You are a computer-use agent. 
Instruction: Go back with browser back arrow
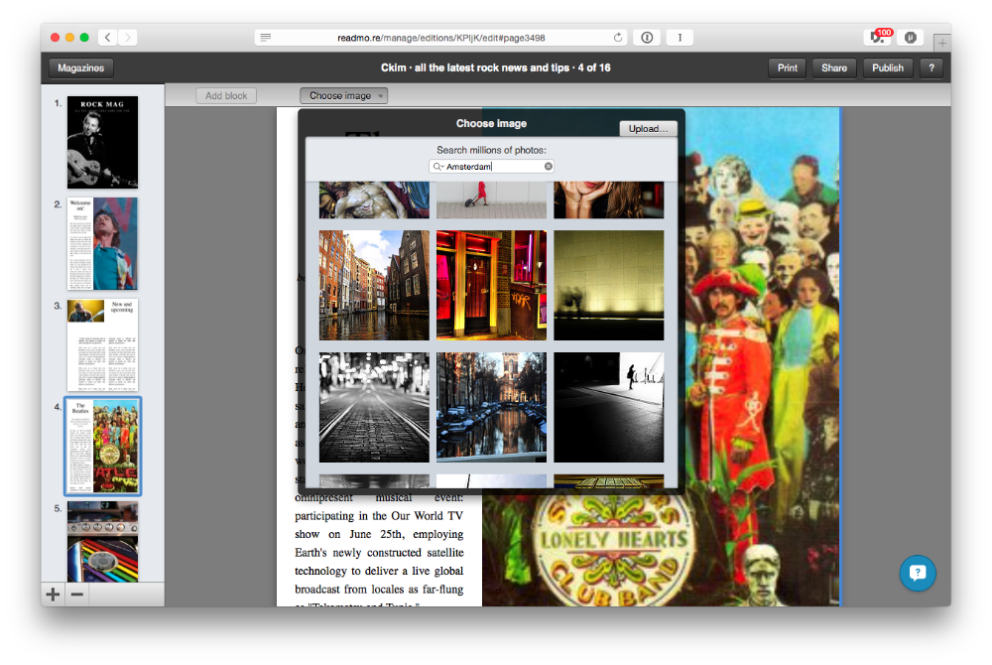(x=107, y=38)
